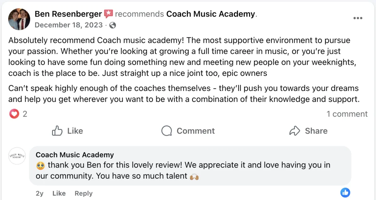Open Coach Music Academy's round logo avatar
This screenshot has width=376, height=200.
coord(17,156)
